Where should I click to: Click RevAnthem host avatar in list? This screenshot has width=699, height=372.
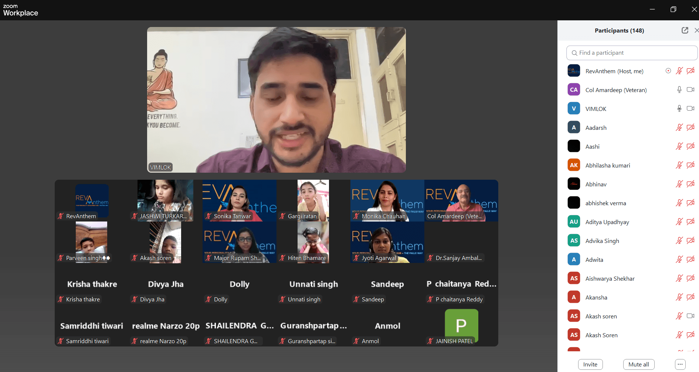[574, 71]
